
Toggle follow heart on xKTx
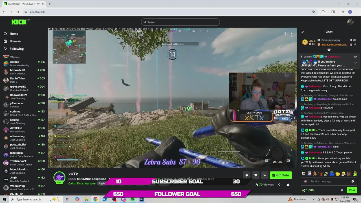(256, 175)
